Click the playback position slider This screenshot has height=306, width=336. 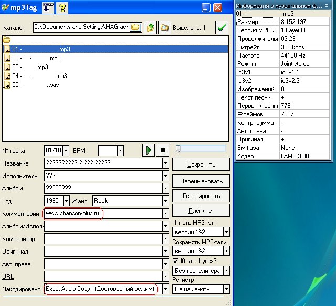201,149
